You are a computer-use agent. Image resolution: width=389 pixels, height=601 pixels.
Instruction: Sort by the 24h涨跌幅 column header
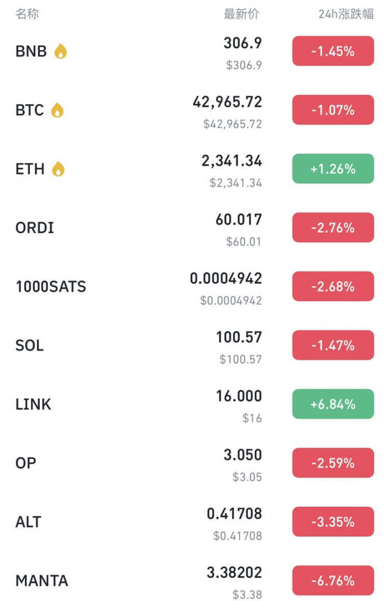[346, 14]
